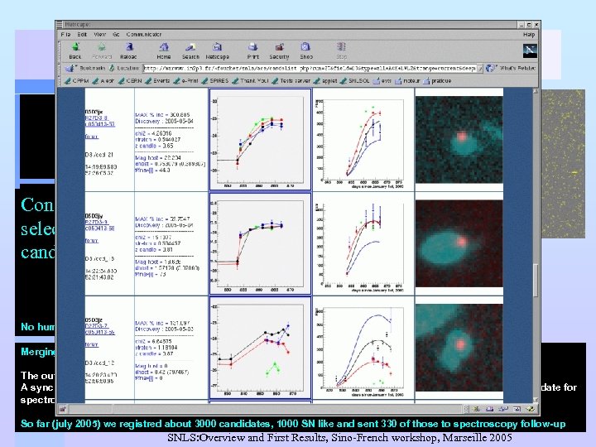Open the third candidate's flux fit plot
The height and width of the screenshot is (447, 596).
(x=359, y=353)
